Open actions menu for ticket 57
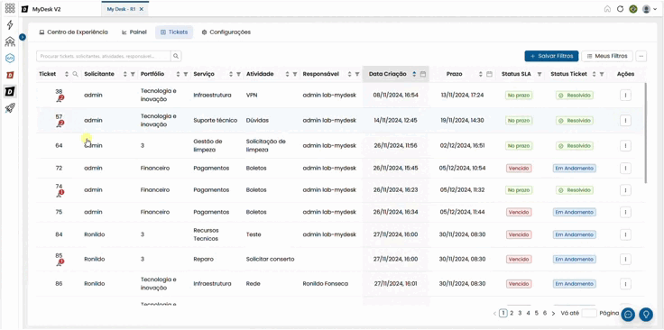 coord(625,121)
